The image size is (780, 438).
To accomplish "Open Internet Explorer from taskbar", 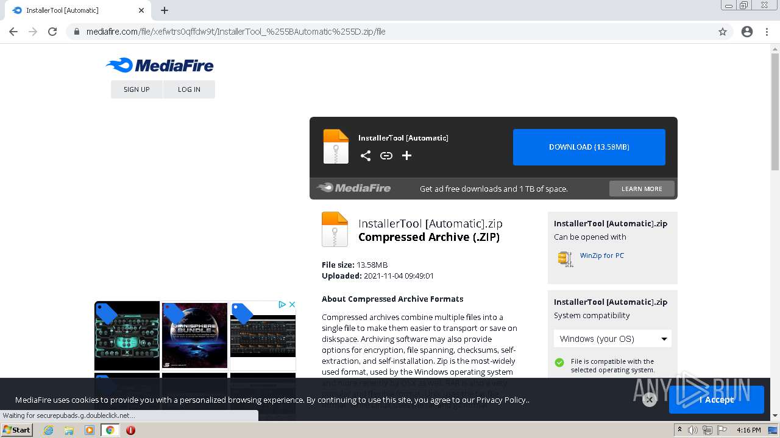I will (x=49, y=430).
